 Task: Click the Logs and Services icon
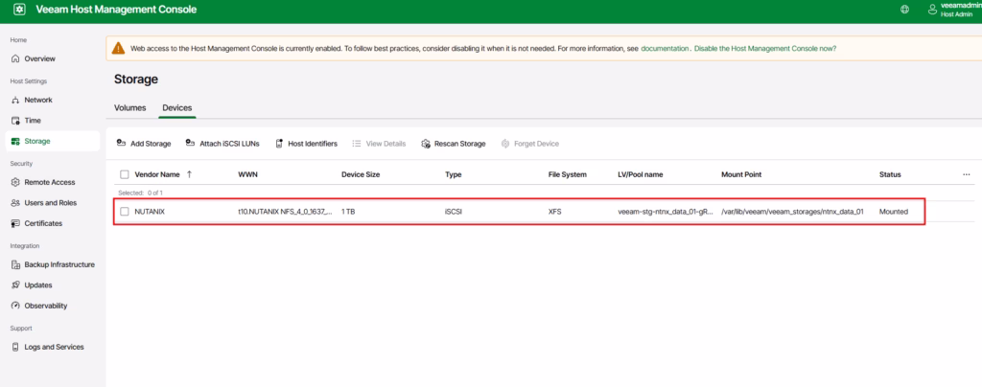pos(15,347)
